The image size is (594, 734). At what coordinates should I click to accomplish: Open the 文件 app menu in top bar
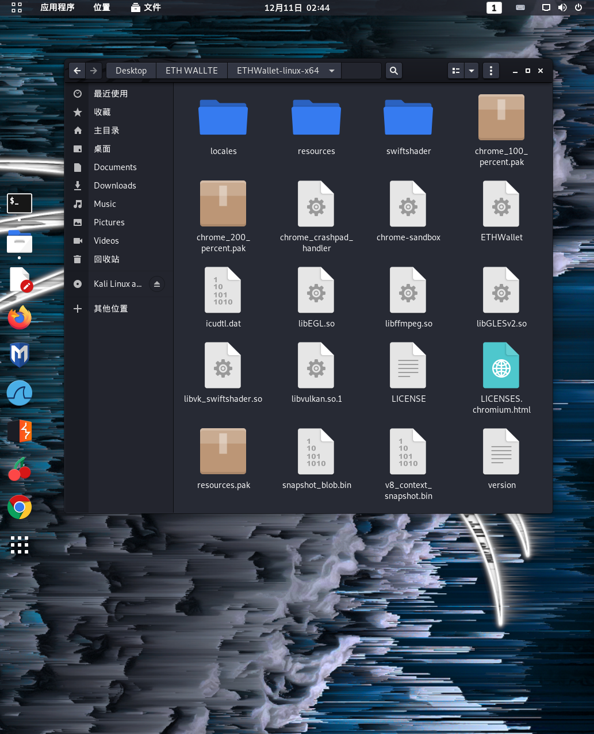click(146, 7)
